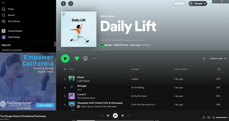Download the Daily Lift playlist
This screenshot has width=229, height=121.
[x=85, y=59]
